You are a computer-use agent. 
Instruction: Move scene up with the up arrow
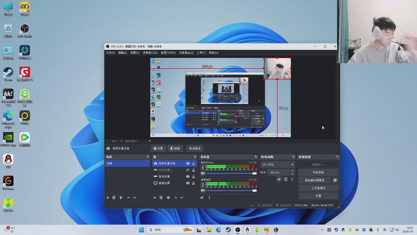[128, 198]
